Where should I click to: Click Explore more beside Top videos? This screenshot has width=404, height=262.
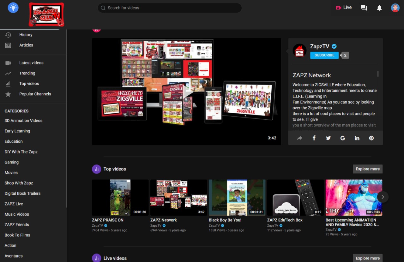[368, 169]
